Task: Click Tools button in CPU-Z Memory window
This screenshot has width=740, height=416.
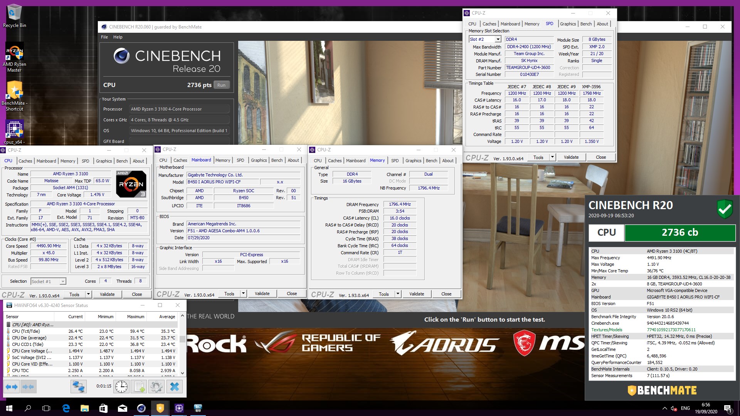Action: [x=383, y=294]
